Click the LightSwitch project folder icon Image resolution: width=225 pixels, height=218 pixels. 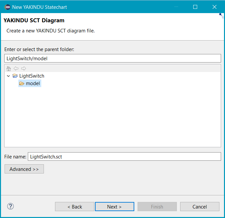[x=15, y=76]
